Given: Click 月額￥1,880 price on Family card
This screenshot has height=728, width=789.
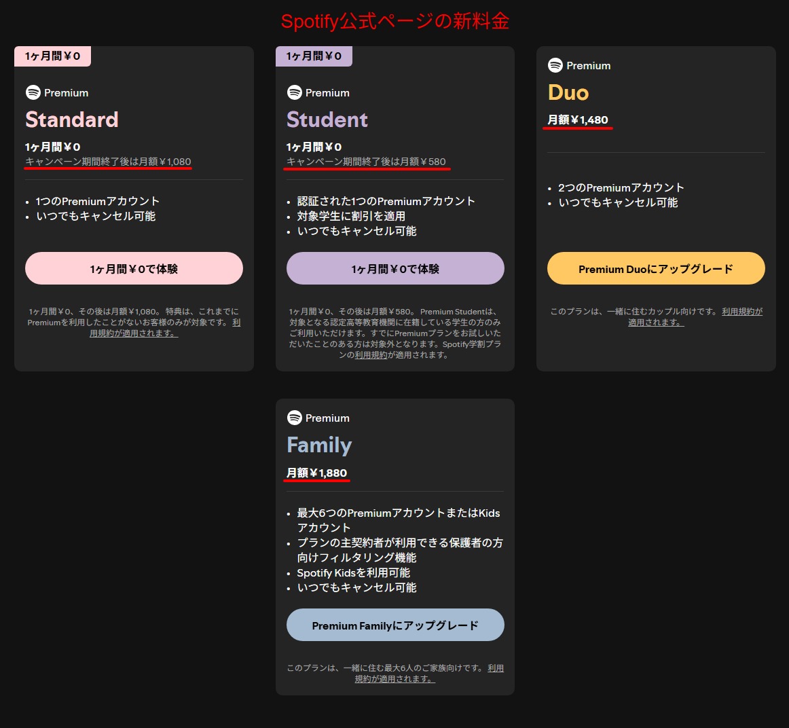Looking at the screenshot, I should click(316, 473).
